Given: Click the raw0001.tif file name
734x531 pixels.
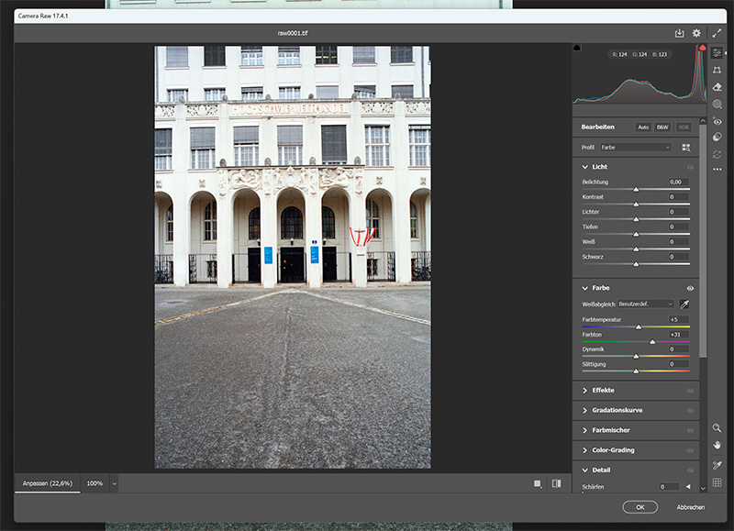Looking at the screenshot, I should click(x=293, y=33).
